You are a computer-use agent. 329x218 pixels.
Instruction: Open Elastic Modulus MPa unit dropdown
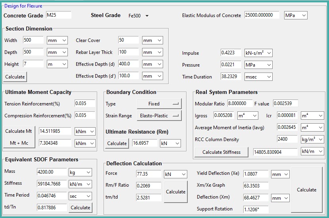tap(296, 15)
